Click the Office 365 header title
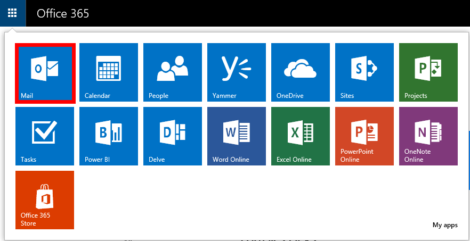 (x=63, y=13)
